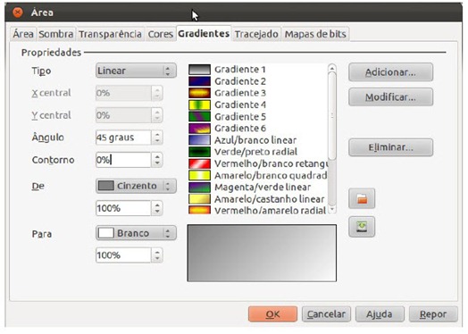
Task: Select Azul/branco linear gradient
Action: 258,140
